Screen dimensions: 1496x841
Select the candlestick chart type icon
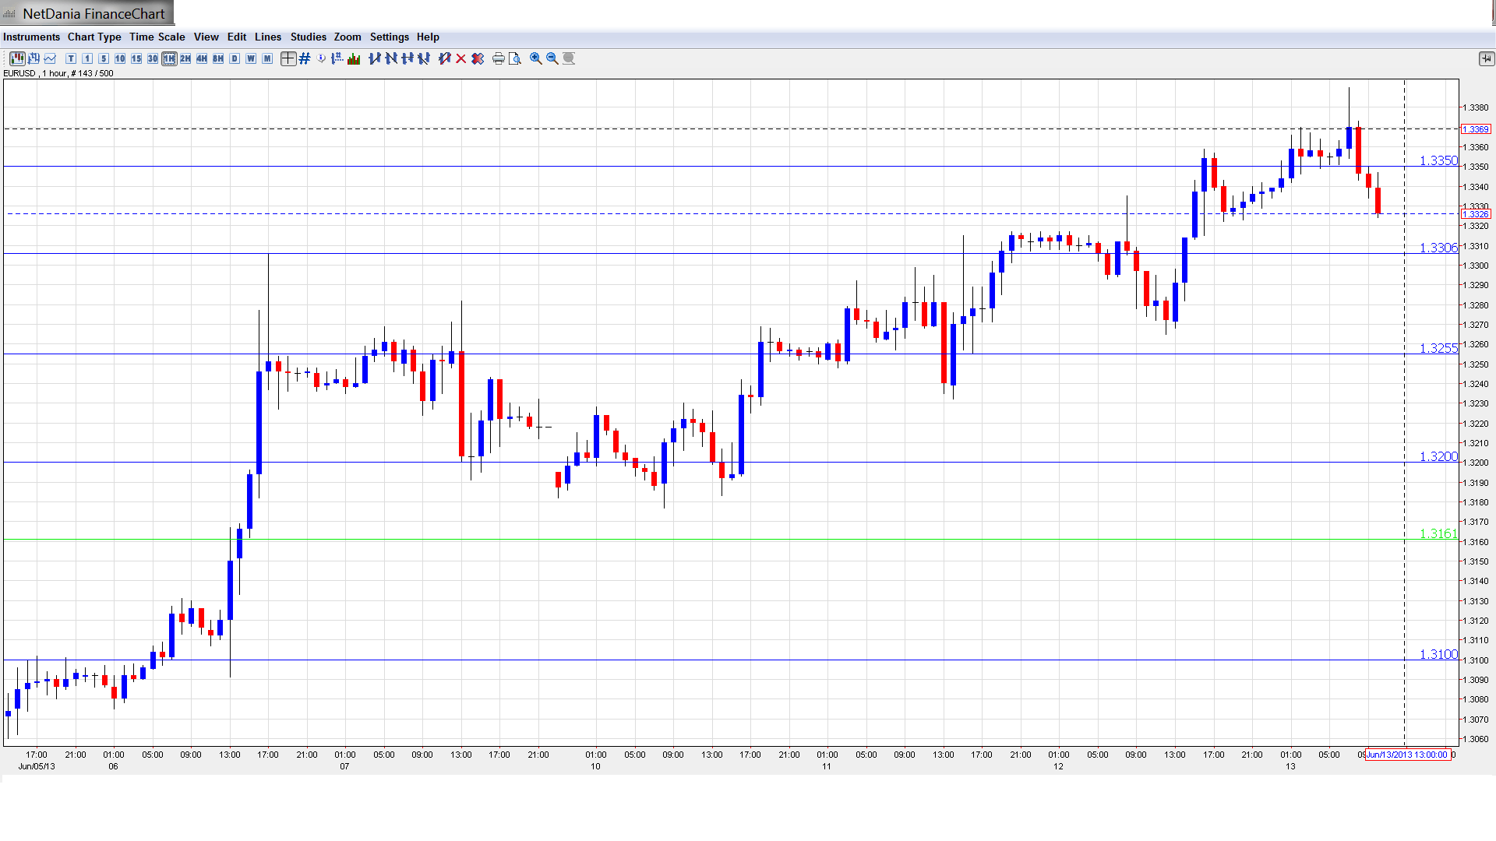click(17, 58)
